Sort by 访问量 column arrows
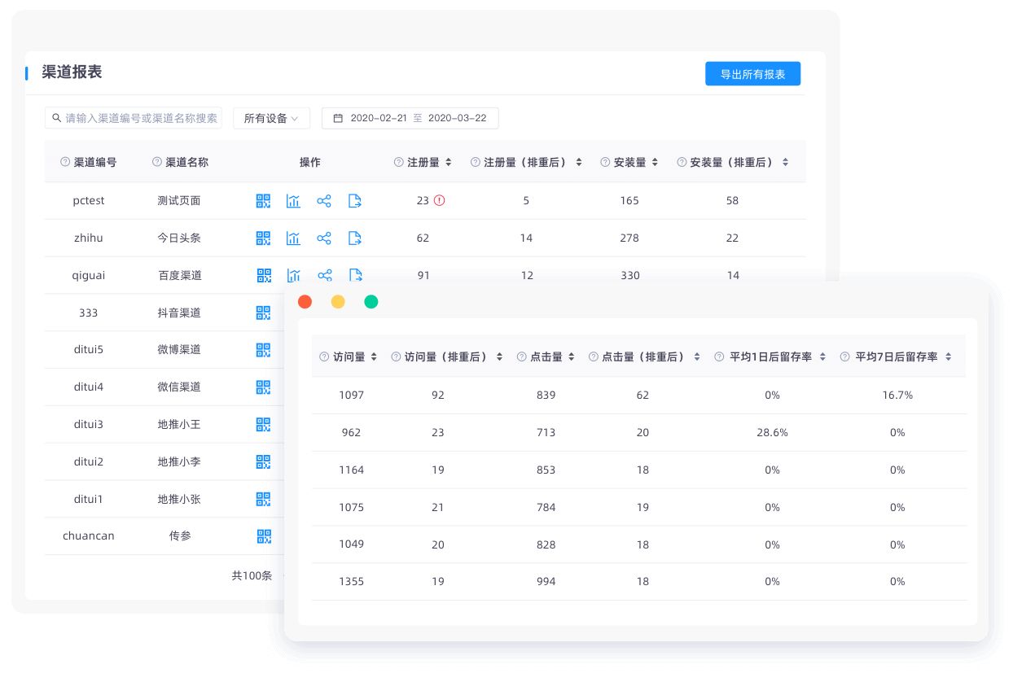Image resolution: width=1013 pixels, height=682 pixels. (374, 356)
